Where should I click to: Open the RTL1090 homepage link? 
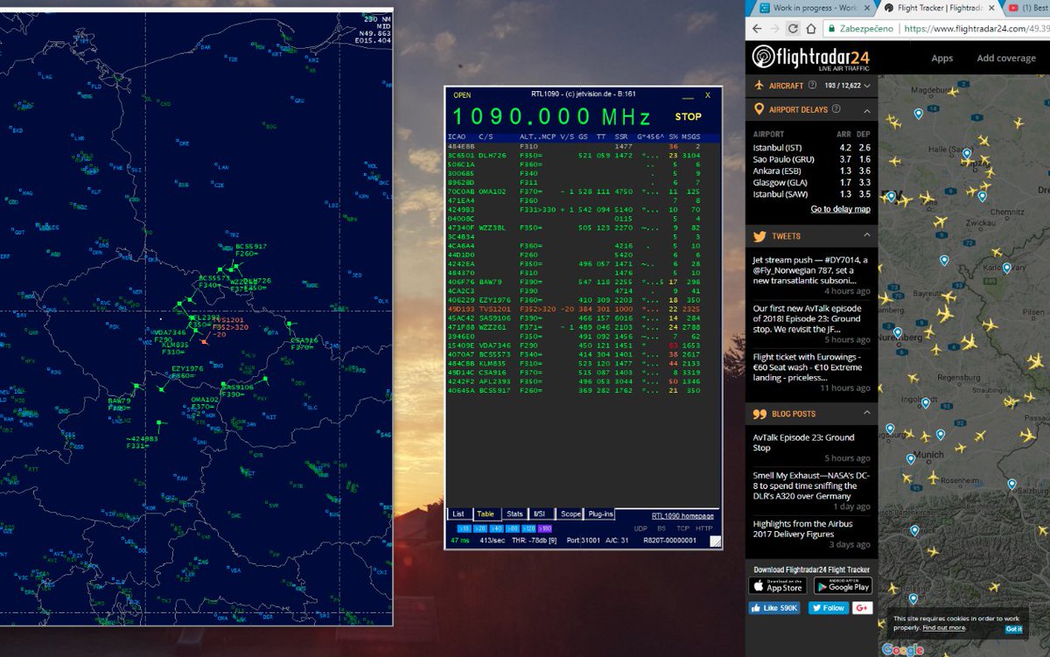pos(682,516)
